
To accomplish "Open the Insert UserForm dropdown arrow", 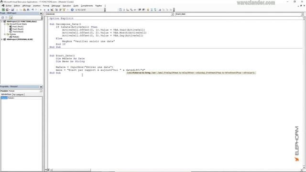I will click(x=10, y=10).
